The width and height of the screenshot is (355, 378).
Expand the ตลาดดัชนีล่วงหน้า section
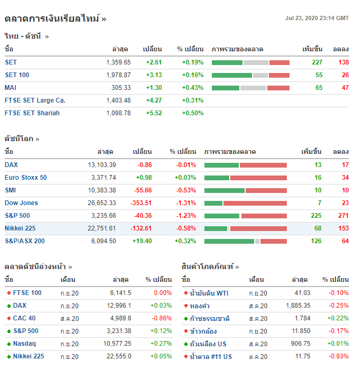click(x=39, y=267)
